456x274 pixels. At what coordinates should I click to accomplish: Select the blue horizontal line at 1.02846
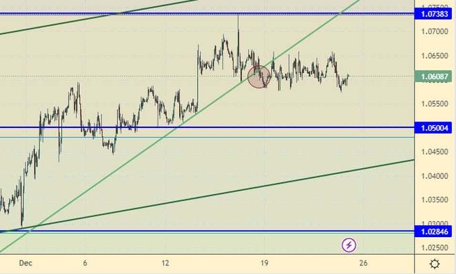pos(201,231)
